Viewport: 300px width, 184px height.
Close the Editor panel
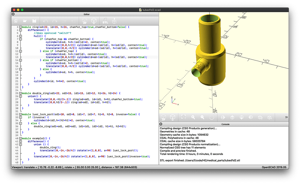(13, 14)
